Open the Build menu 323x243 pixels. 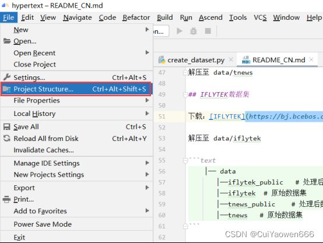(x=165, y=17)
